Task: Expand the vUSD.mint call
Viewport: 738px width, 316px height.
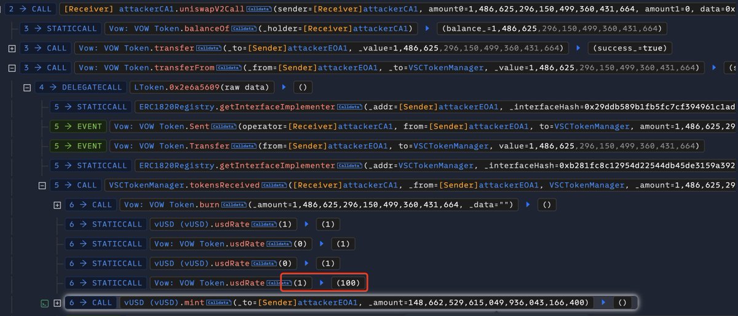Action: (58, 303)
